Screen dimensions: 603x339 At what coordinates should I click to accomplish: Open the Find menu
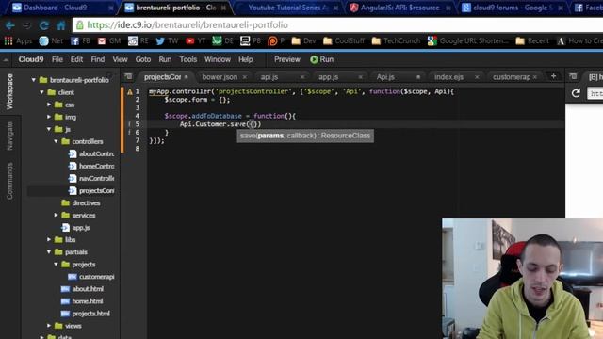click(x=98, y=59)
